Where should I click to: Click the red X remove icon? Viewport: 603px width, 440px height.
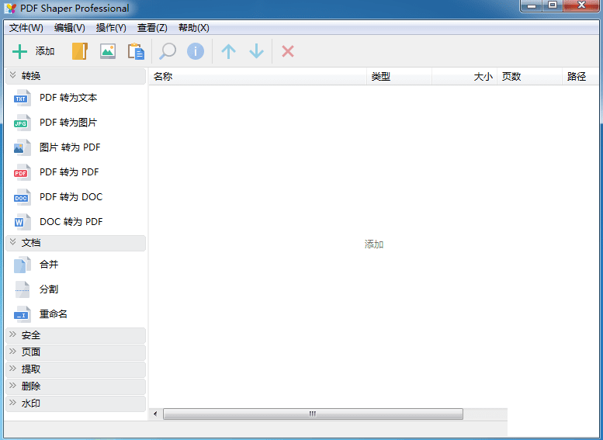coord(288,51)
